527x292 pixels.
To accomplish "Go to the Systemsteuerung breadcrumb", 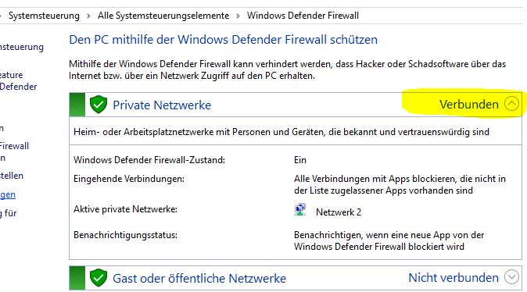I will click(44, 16).
